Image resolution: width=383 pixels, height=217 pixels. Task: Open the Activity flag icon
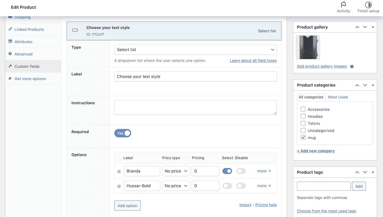343,5
